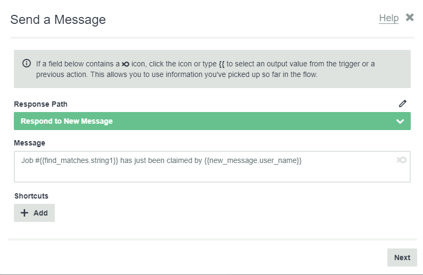
Task: Click the Response Path label
Action: click(40, 104)
